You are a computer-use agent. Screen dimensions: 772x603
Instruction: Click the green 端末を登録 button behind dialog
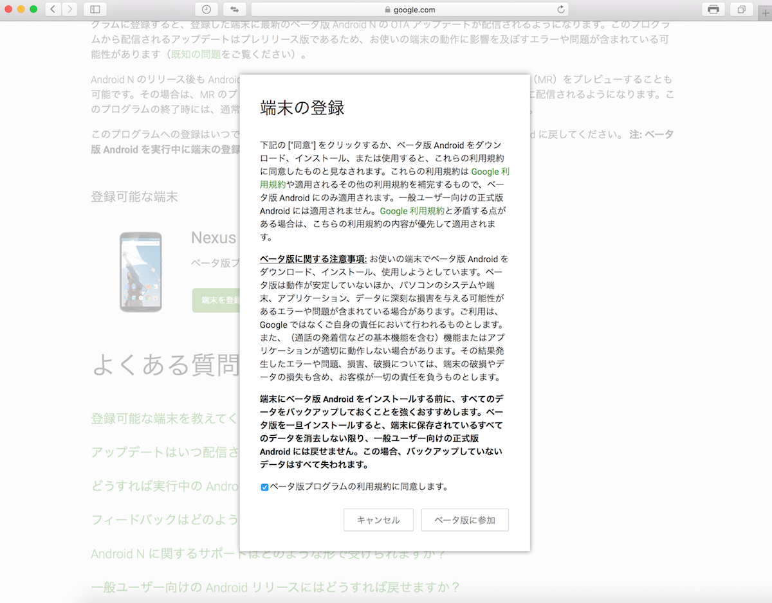(217, 300)
